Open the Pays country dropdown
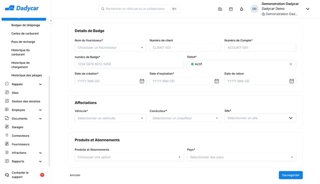Screen dimensions: 320x184 (x=242, y=157)
